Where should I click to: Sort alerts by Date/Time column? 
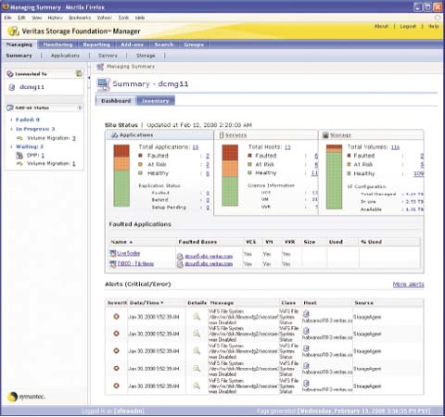146,303
